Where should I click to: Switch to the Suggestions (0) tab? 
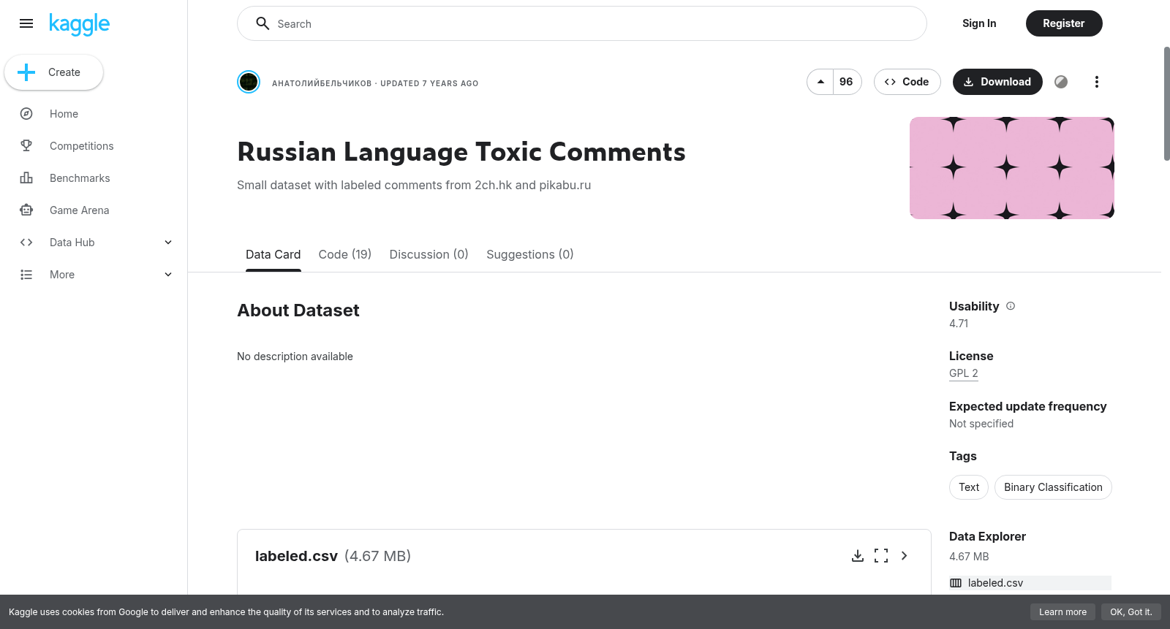tap(530, 254)
